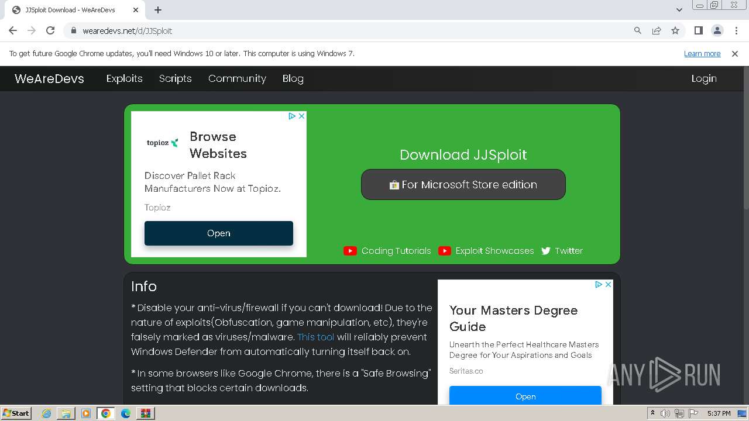Click the Download JJSploit heading
This screenshot has height=421, width=749.
pyautogui.click(x=463, y=155)
